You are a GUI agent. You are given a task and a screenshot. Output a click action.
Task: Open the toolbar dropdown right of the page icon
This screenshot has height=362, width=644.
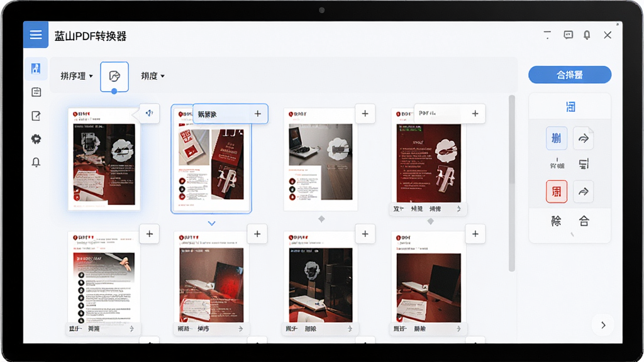(x=152, y=76)
